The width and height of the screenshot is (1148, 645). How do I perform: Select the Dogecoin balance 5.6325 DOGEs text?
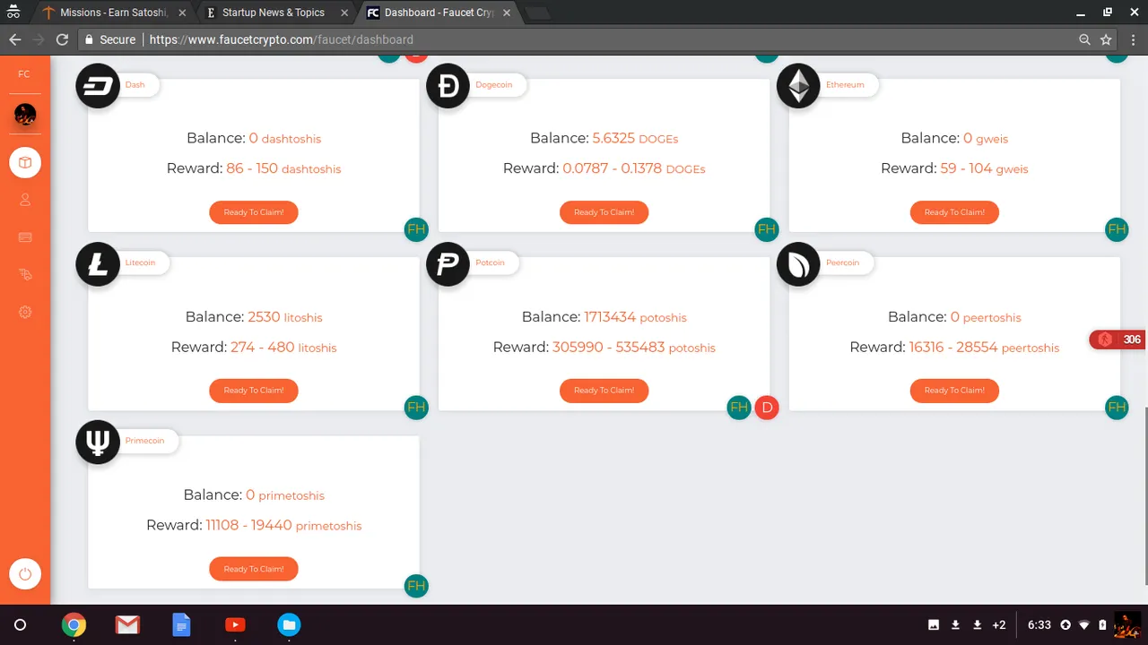[x=635, y=138]
